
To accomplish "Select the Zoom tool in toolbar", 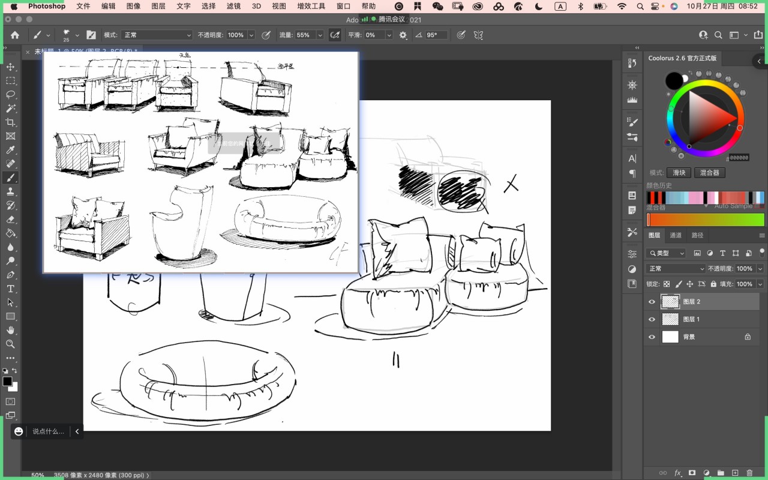I will 10,344.
